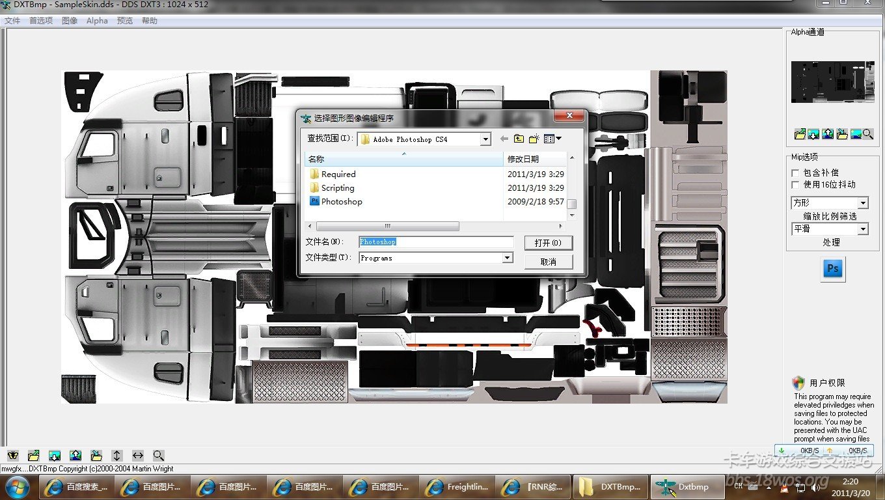Click 'Up one level' folder icon in dialog
This screenshot has height=500, width=885.
click(x=519, y=139)
